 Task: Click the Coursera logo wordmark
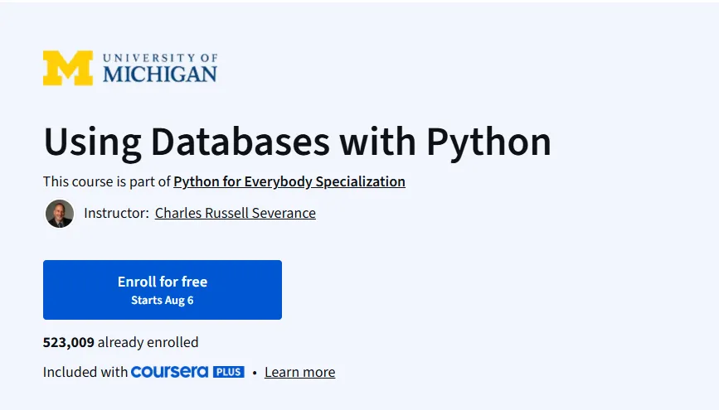click(x=170, y=372)
